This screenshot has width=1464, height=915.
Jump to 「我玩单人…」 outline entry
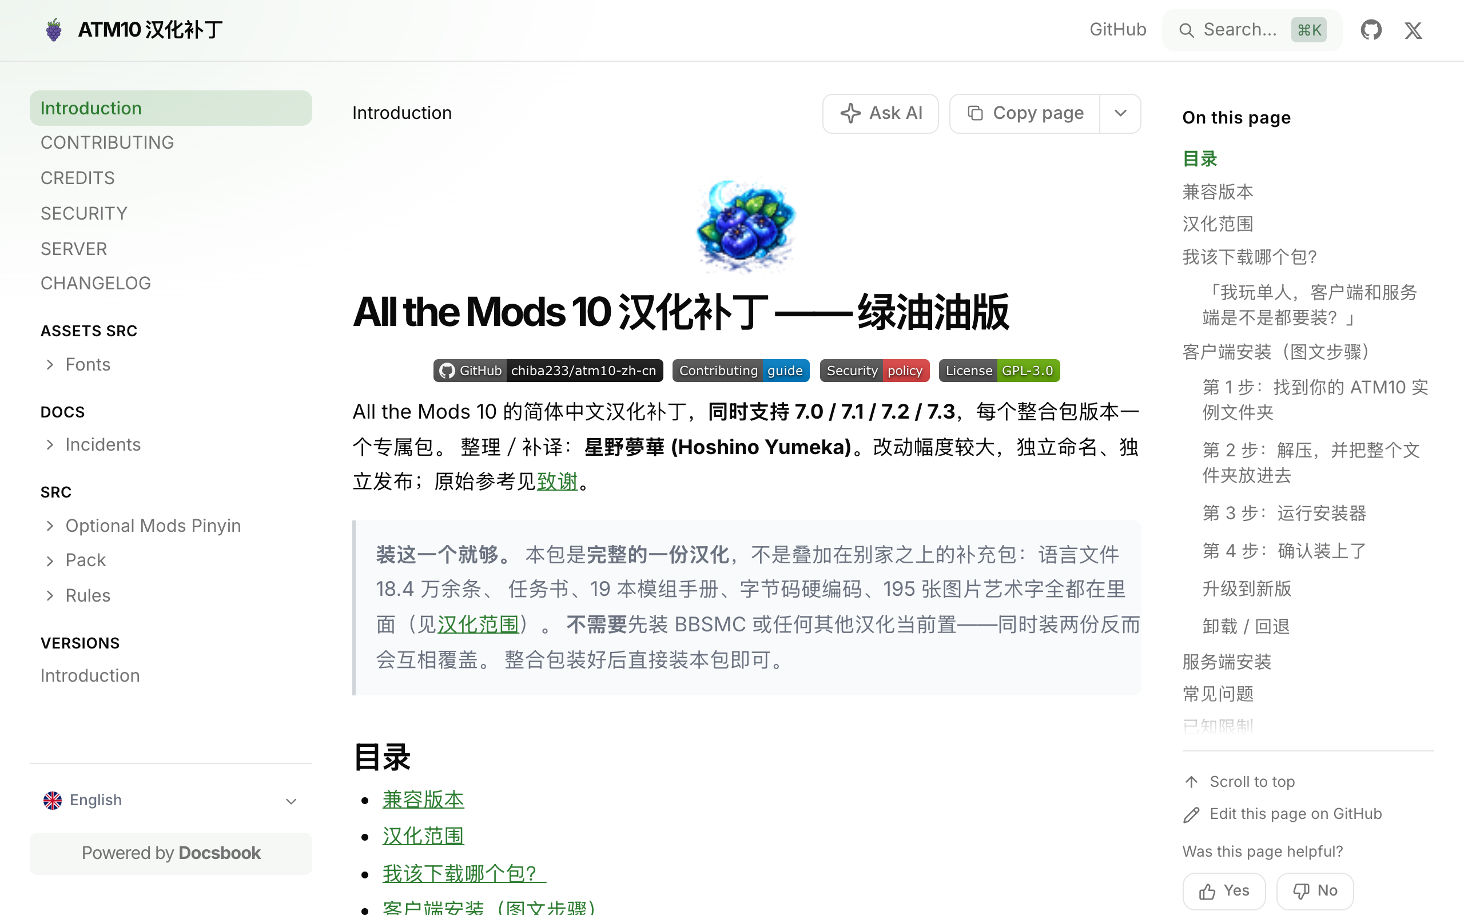(1310, 305)
